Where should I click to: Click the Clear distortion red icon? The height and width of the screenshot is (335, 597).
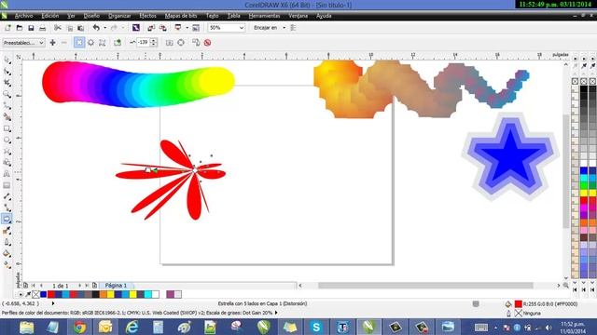207,43
